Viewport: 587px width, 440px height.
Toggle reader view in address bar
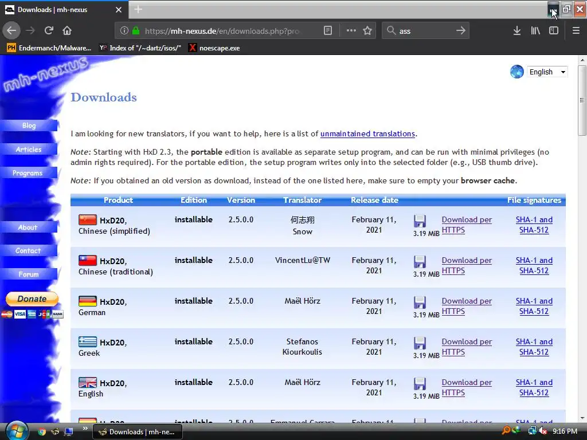point(327,31)
